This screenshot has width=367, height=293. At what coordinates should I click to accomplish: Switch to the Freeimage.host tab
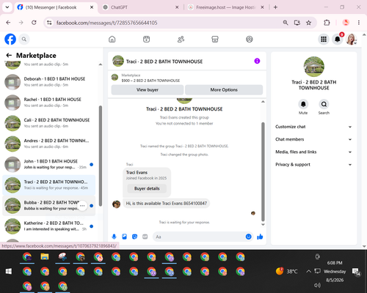[x=226, y=7]
